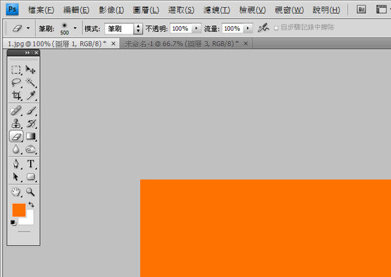Toggle airbrush mode in options bar
The image size is (391, 277).
(x=263, y=28)
